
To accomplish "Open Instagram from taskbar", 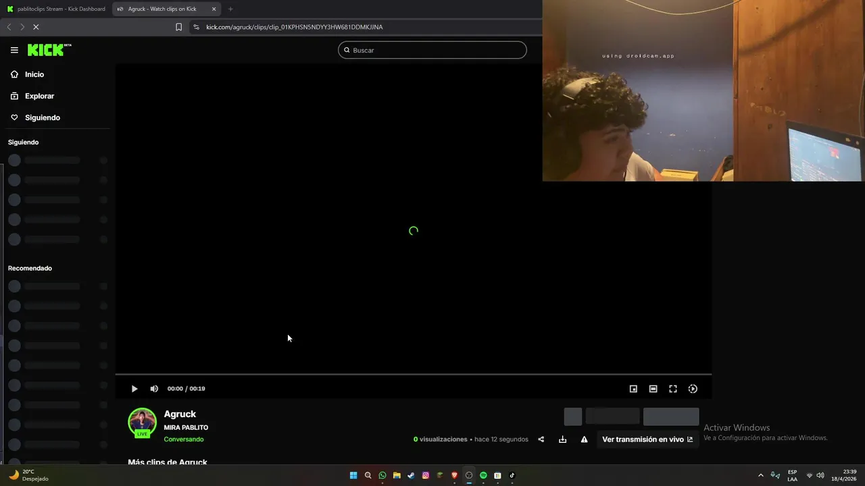I will pyautogui.click(x=426, y=475).
